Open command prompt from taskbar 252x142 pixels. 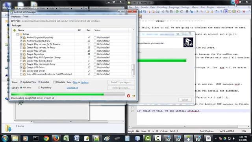[36, 138]
